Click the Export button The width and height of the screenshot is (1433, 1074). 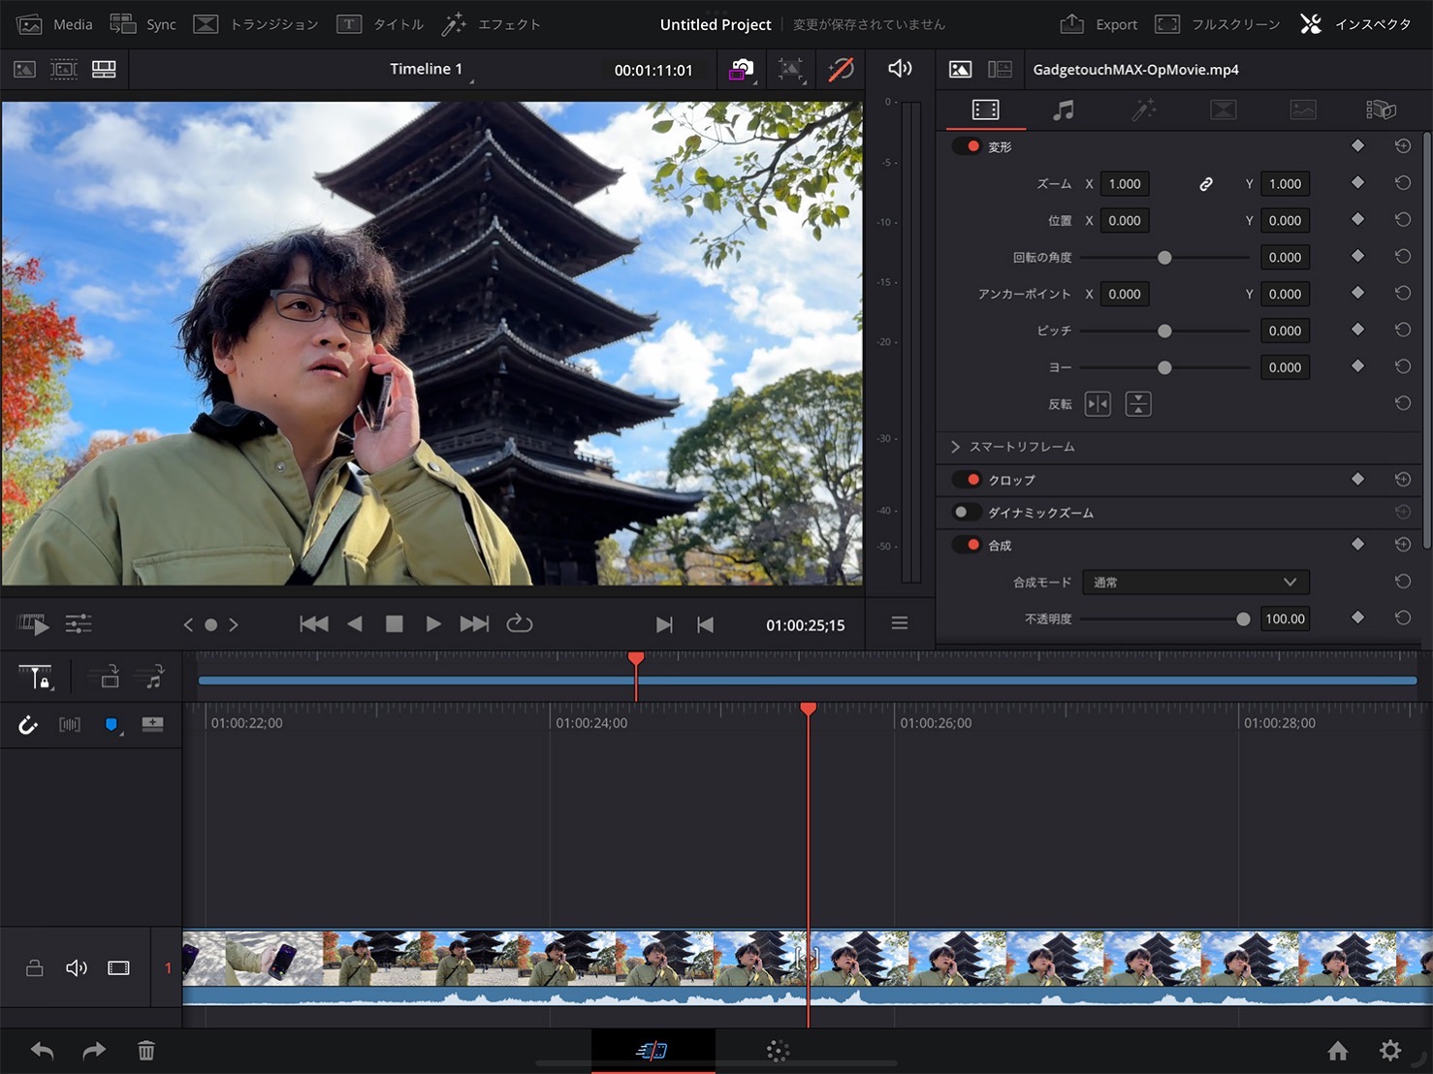pyautogui.click(x=1099, y=24)
